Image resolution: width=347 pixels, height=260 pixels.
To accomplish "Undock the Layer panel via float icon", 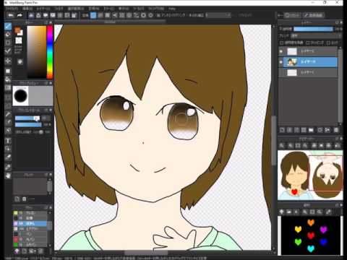I will 337,22.
